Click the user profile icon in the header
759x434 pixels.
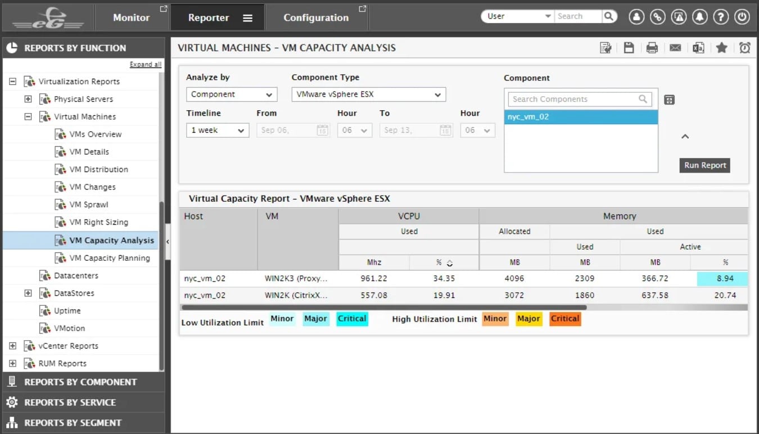(636, 17)
